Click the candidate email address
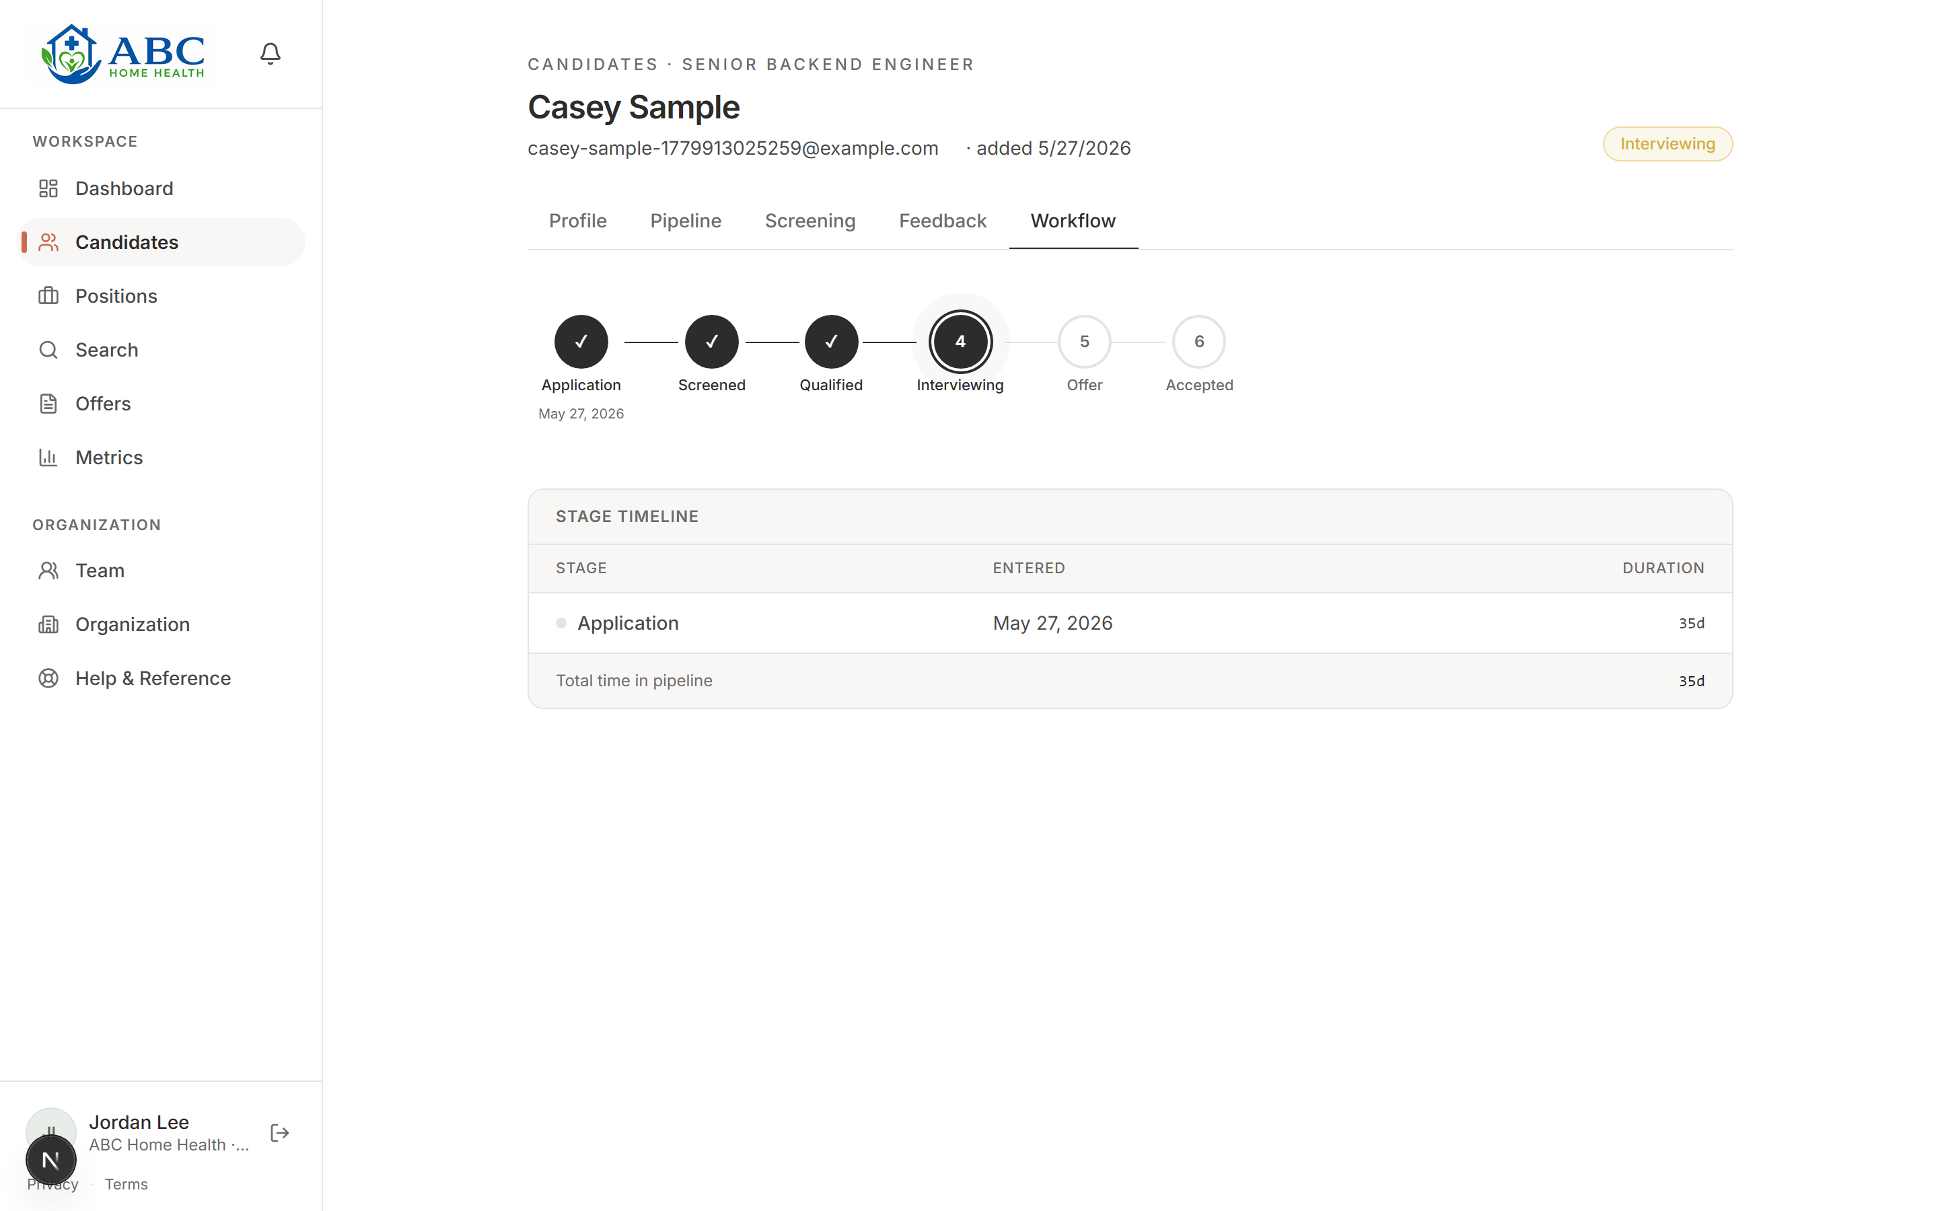1938x1211 pixels. (733, 148)
